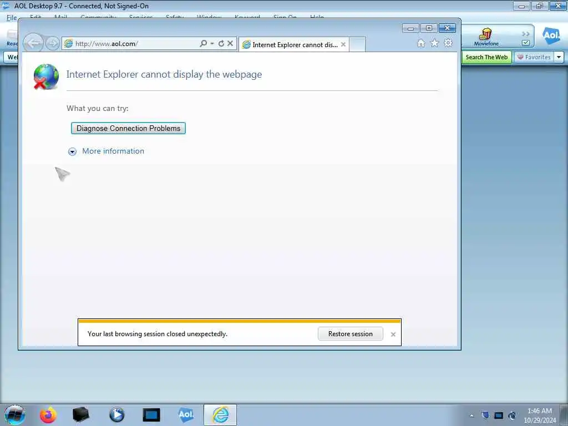Expand AOL toolbar overflow chevrons
Viewport: 568px width, 426px height.
pos(526,34)
